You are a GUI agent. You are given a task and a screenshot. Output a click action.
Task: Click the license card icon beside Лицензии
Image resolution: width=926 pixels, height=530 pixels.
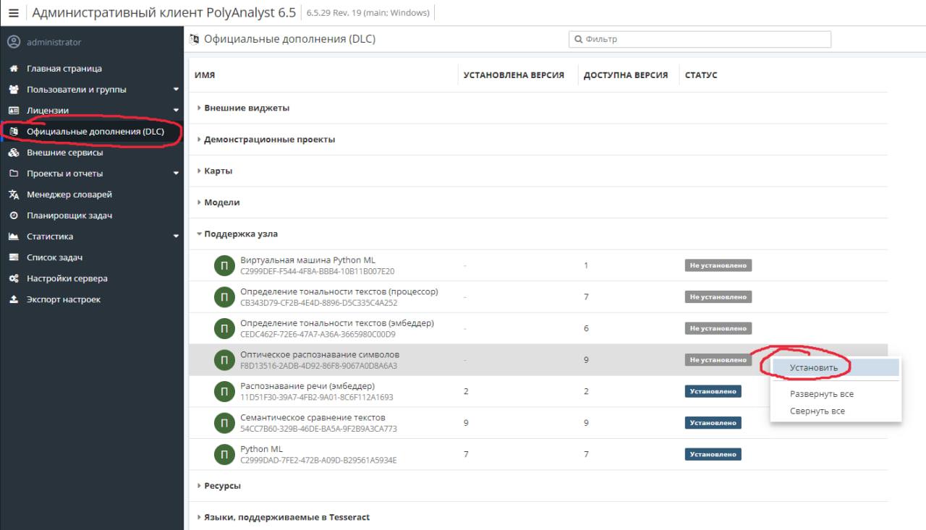13,111
